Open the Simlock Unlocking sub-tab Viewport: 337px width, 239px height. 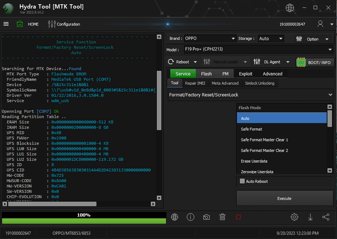pos(260,83)
